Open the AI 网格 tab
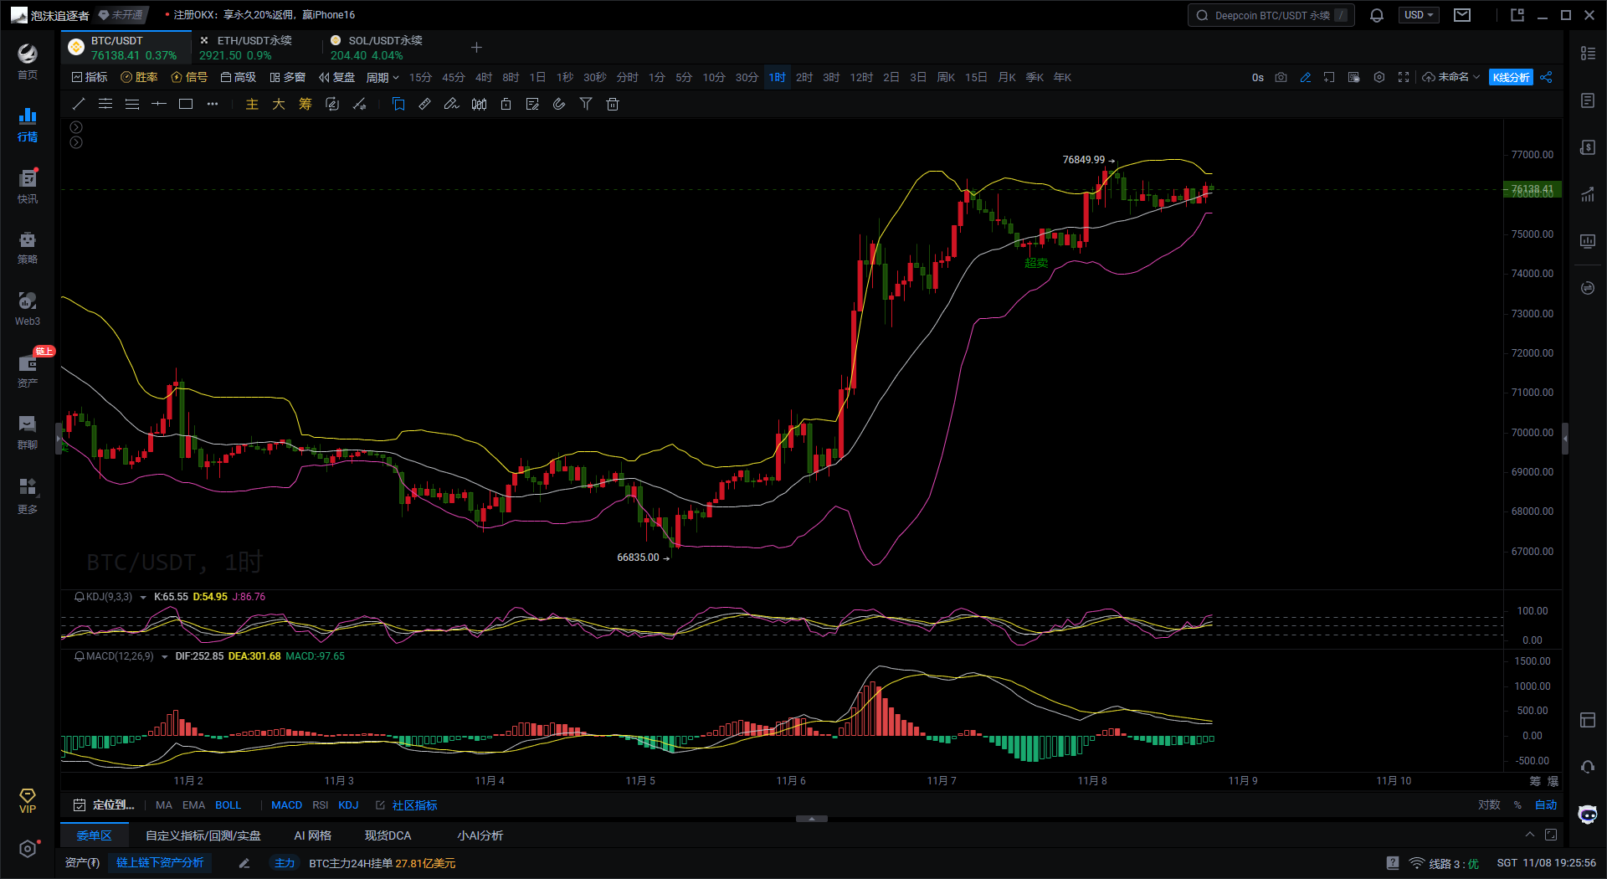Viewport: 1607px width, 879px height. pos(312,835)
